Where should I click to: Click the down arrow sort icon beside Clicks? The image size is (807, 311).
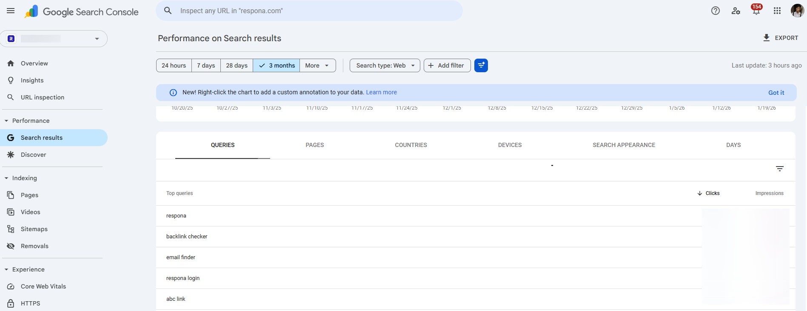(x=700, y=193)
